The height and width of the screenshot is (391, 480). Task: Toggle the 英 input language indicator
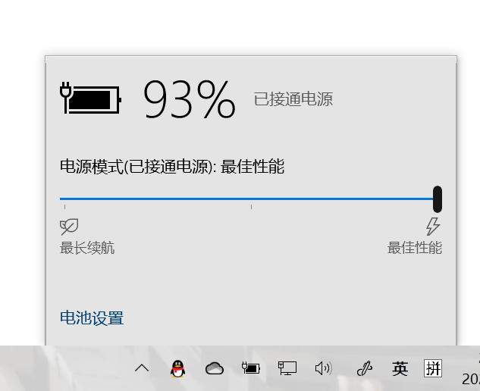tap(400, 369)
